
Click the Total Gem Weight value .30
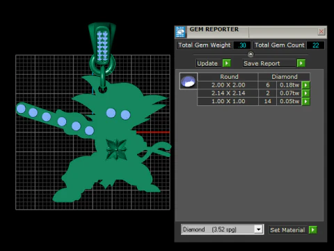click(x=242, y=45)
